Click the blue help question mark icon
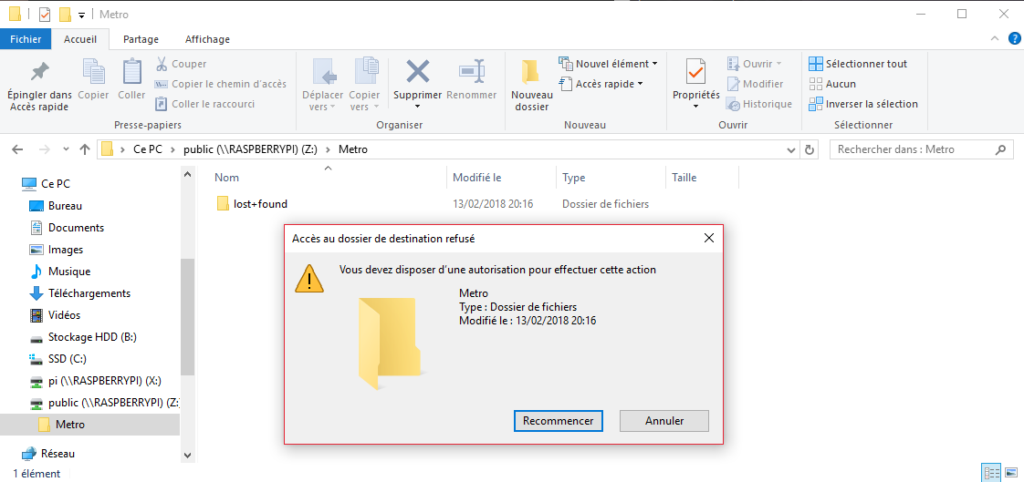Screen dimensions: 1024x482 1014,38
